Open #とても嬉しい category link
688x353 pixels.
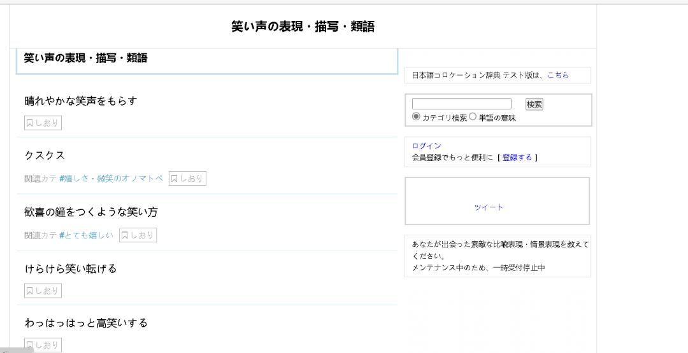(86, 235)
